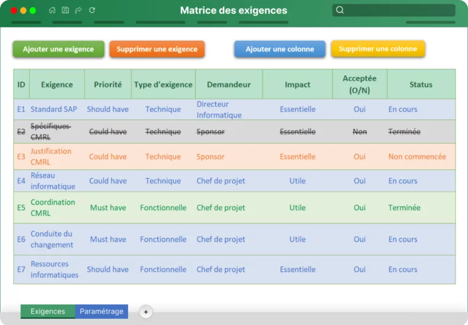Click Supprimer une colonne button
The width and height of the screenshot is (468, 325).
[378, 49]
